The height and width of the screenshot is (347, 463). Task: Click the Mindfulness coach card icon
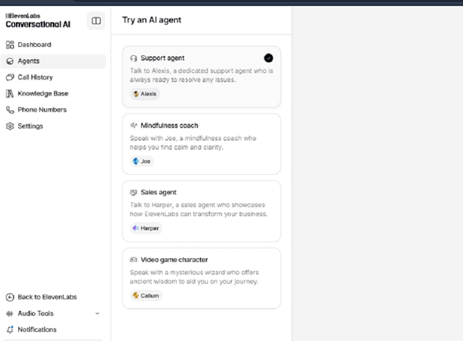(134, 125)
